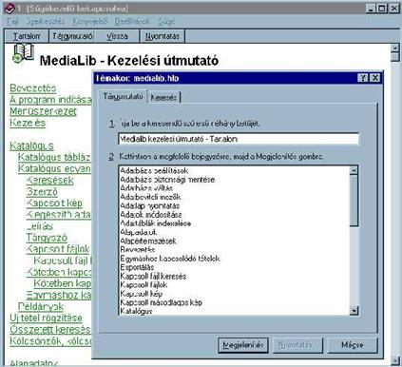Click the MediaLib book icon in the help header
The height and width of the screenshot is (367, 402).
coord(23,53)
